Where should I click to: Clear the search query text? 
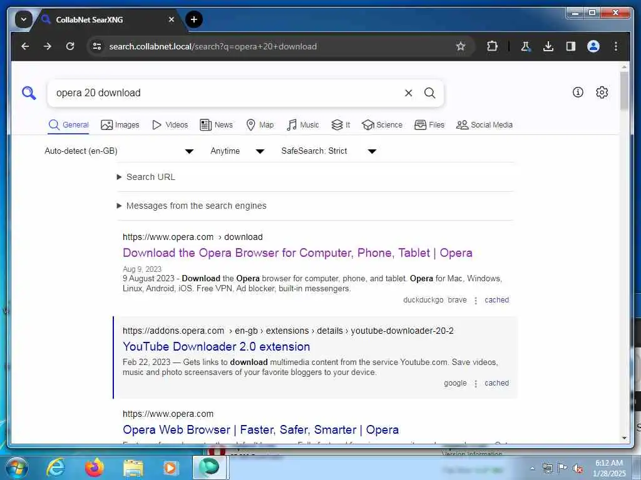408,93
